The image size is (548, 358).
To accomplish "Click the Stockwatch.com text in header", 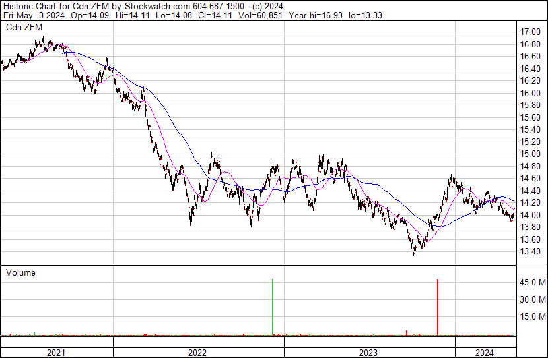I will tap(158, 7).
